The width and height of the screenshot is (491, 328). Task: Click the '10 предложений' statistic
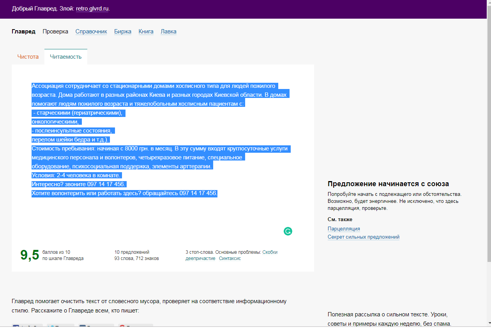pyautogui.click(x=132, y=252)
